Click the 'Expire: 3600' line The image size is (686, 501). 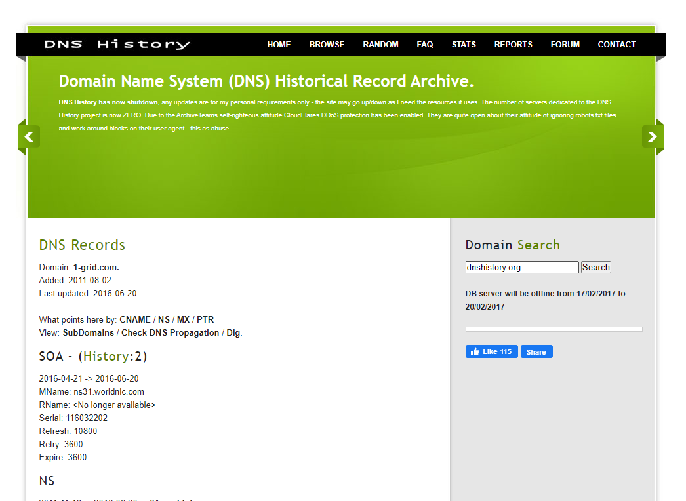tap(62, 458)
